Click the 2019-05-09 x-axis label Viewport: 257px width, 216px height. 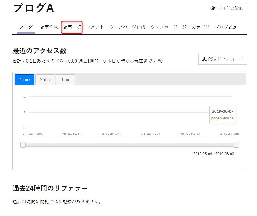pyautogui.click(x=32, y=134)
